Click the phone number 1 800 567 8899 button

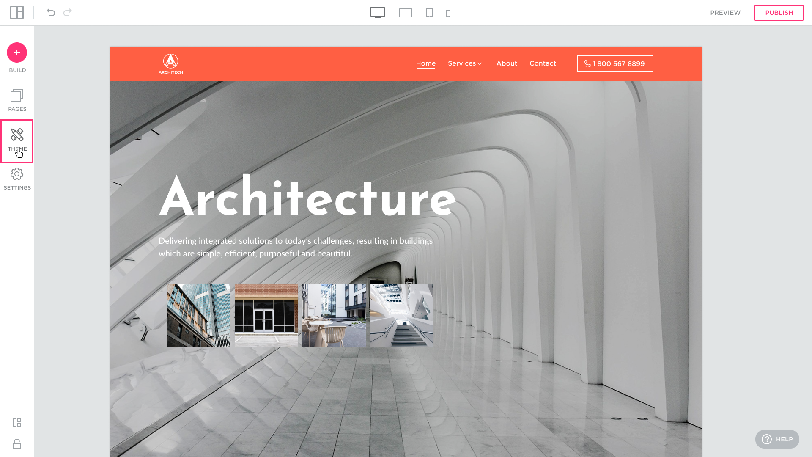pyautogui.click(x=615, y=63)
